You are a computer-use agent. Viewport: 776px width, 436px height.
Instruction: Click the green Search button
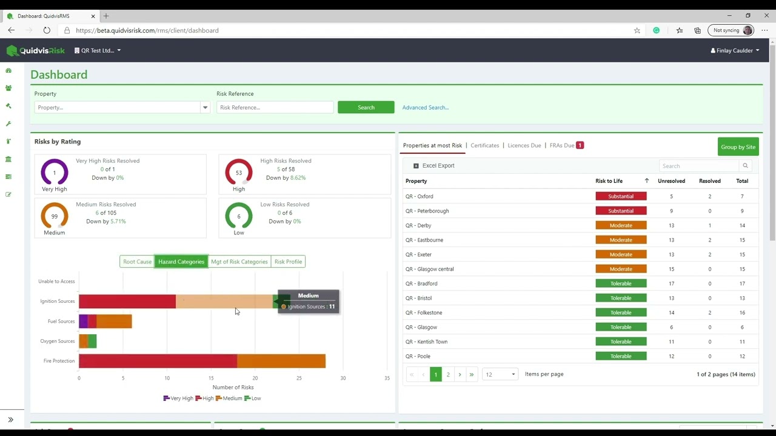pyautogui.click(x=366, y=107)
